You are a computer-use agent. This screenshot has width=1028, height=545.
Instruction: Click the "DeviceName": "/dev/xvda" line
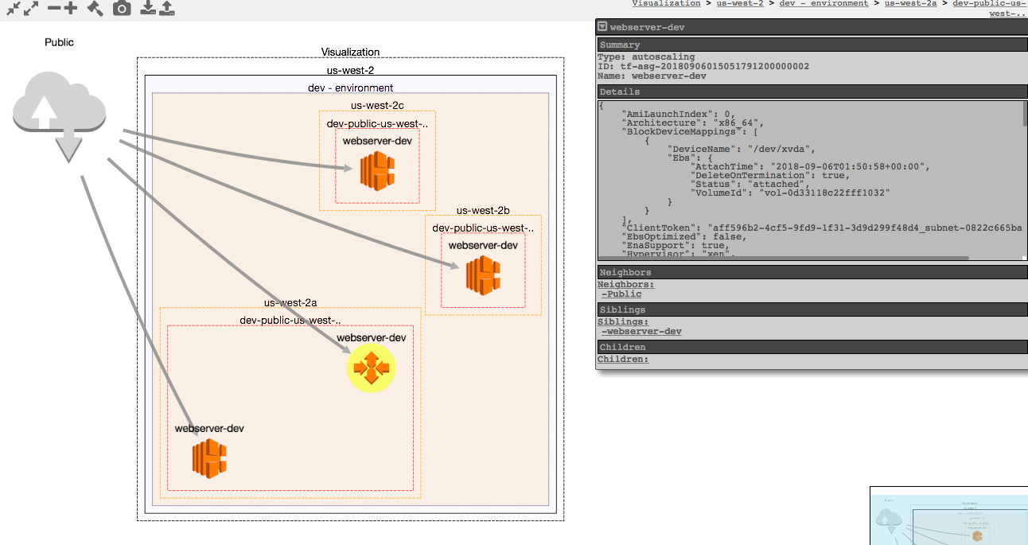742,149
